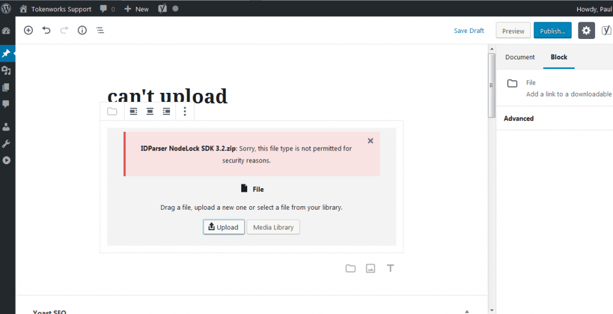Toggle the settings gear sidebar button
Image resolution: width=613 pixels, height=314 pixels.
pos(586,31)
